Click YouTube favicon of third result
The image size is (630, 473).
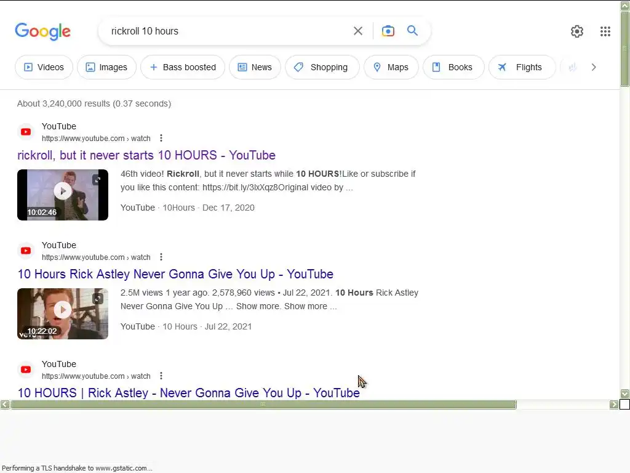tap(26, 370)
